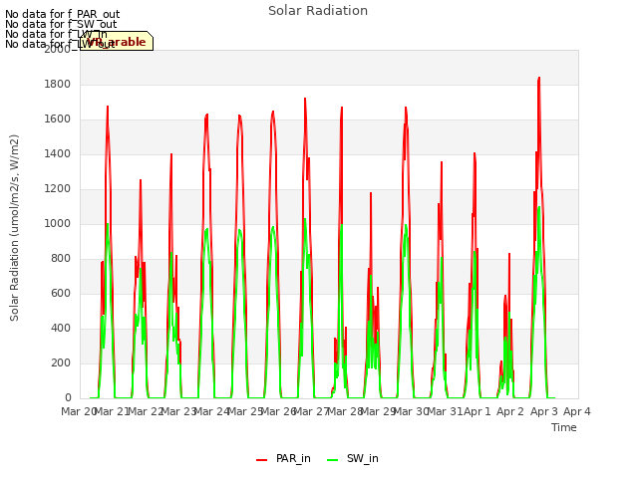The width and height of the screenshot is (638, 478).
Task: Click the red PAR_in legend color marker
Action: [x=261, y=460]
